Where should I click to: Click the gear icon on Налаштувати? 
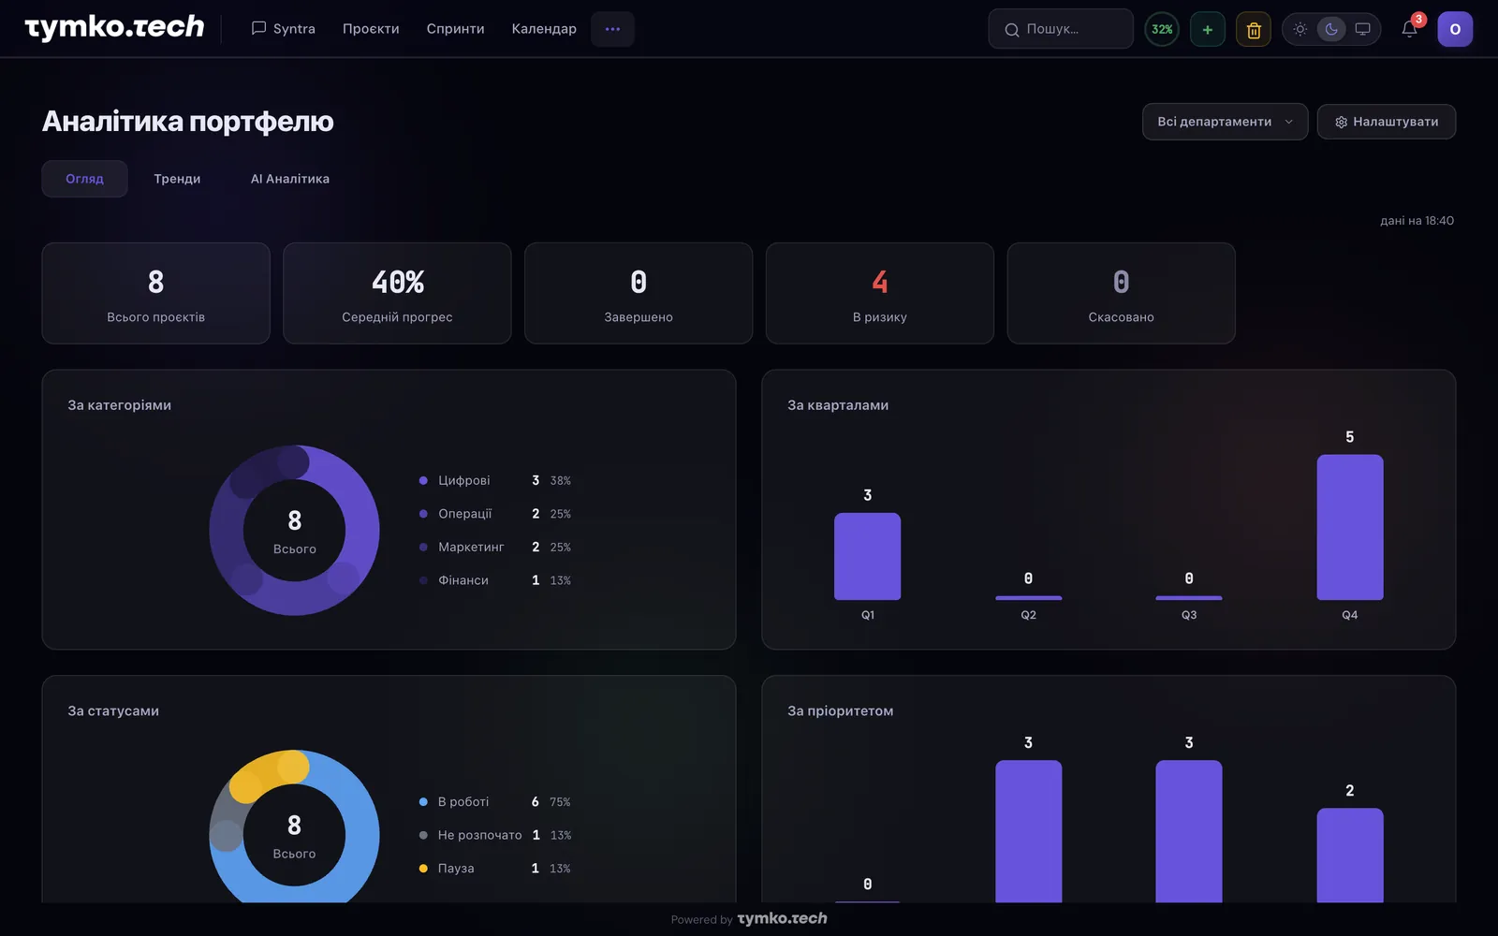(1341, 122)
